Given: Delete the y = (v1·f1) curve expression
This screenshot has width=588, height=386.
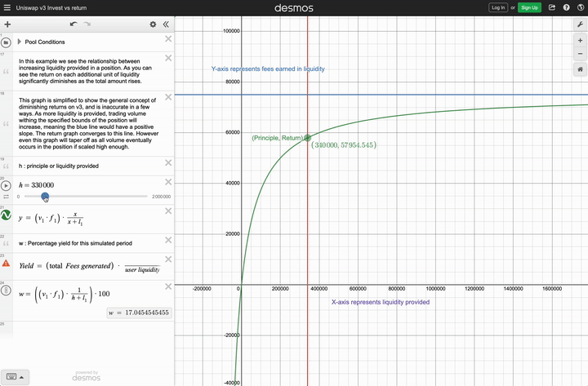Looking at the screenshot, I should pyautogui.click(x=168, y=211).
